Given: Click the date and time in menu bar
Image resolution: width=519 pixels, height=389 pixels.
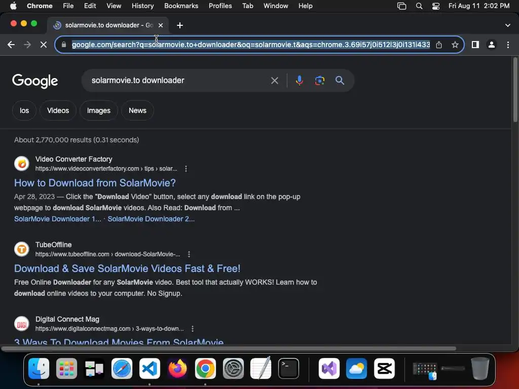Looking at the screenshot, I should click(x=478, y=6).
